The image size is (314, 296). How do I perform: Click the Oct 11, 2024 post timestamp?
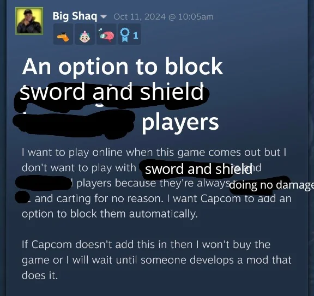164,16
